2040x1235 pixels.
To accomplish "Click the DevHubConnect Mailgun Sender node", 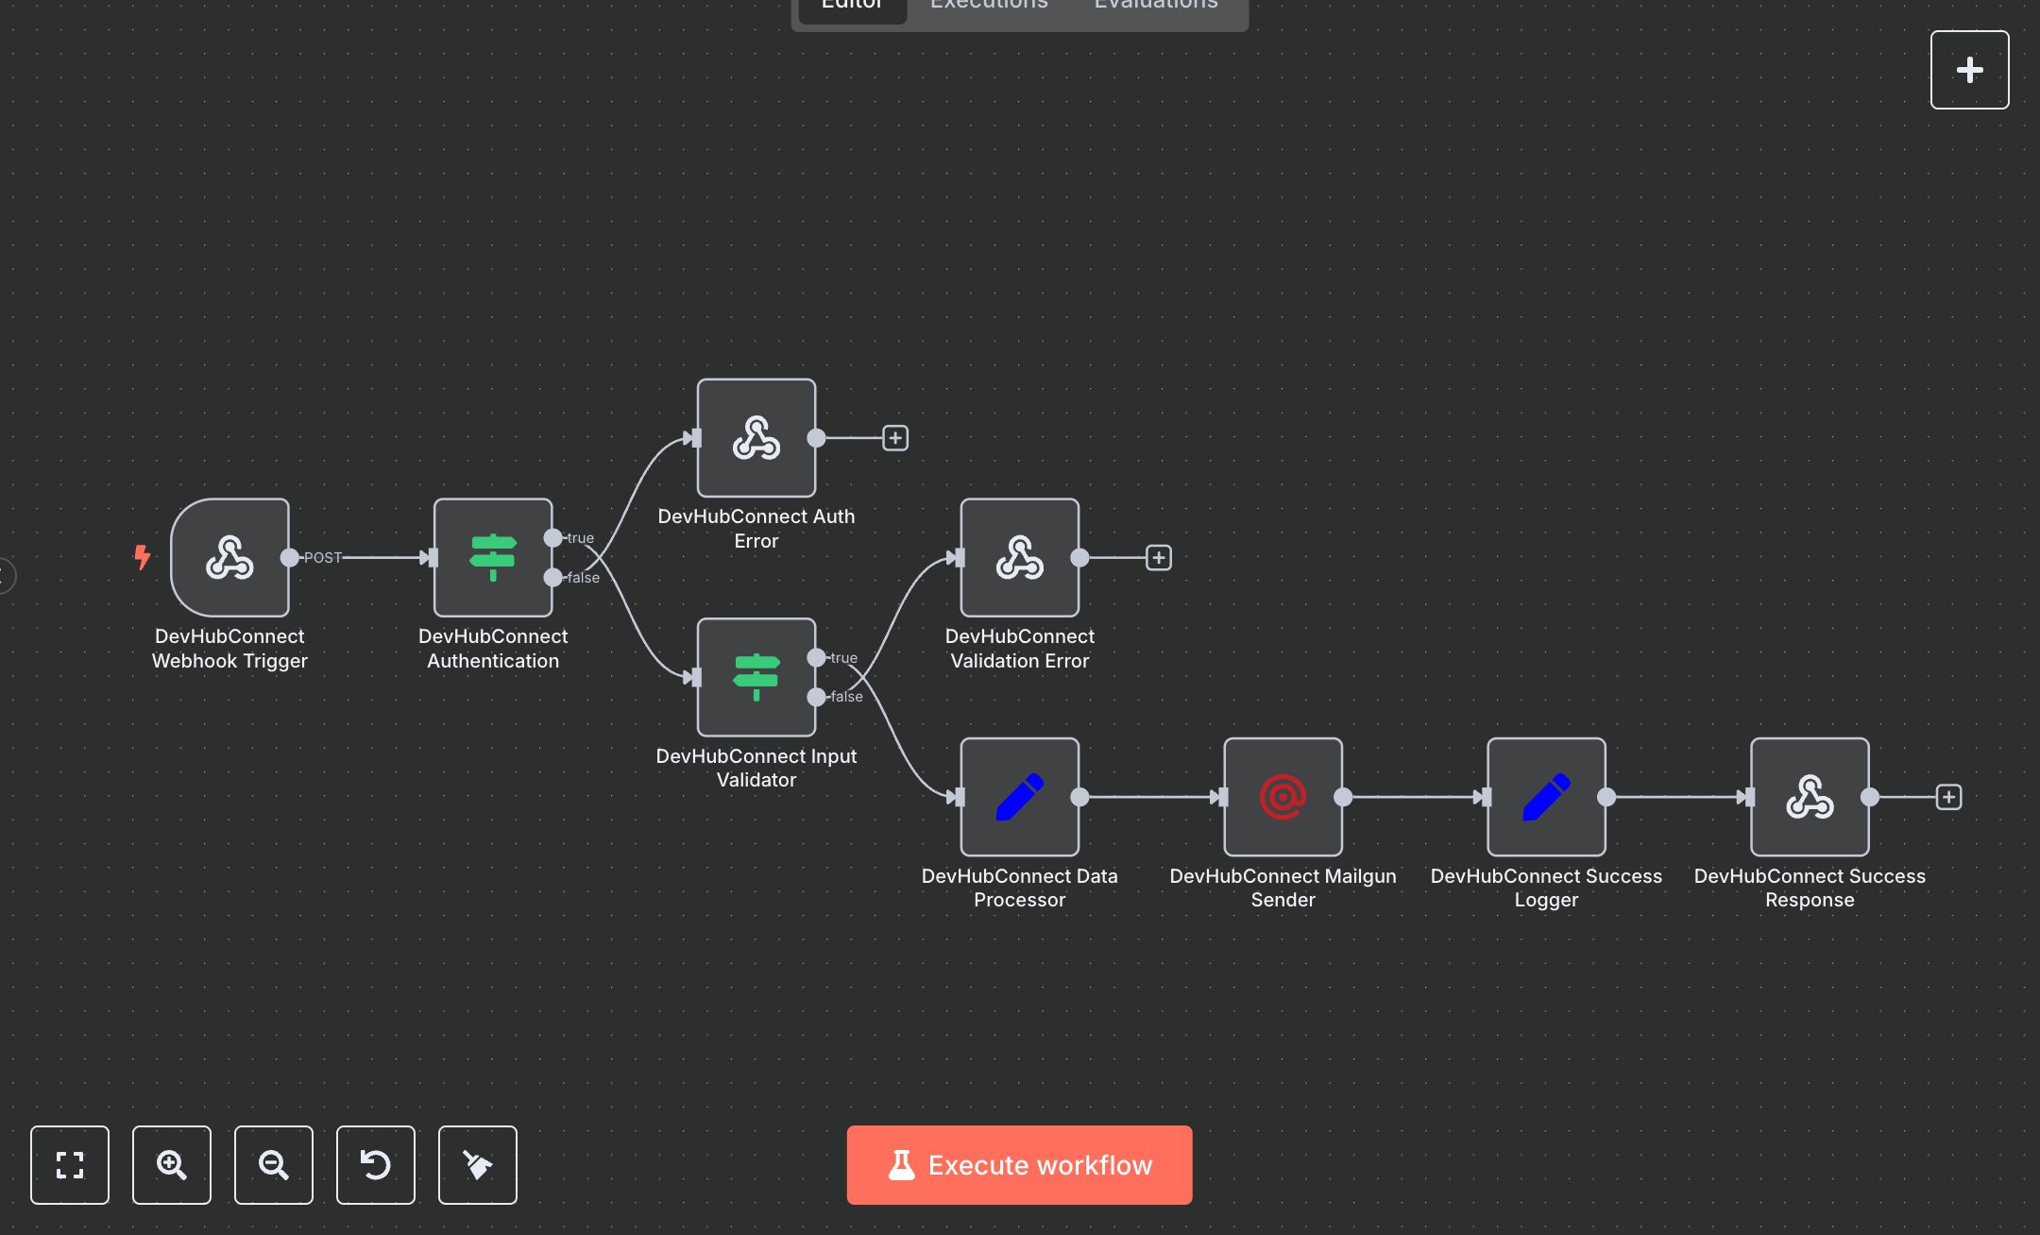I will click(1282, 797).
